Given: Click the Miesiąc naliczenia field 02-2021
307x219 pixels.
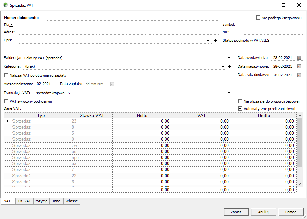Looking at the screenshot, I should pos(46,84).
